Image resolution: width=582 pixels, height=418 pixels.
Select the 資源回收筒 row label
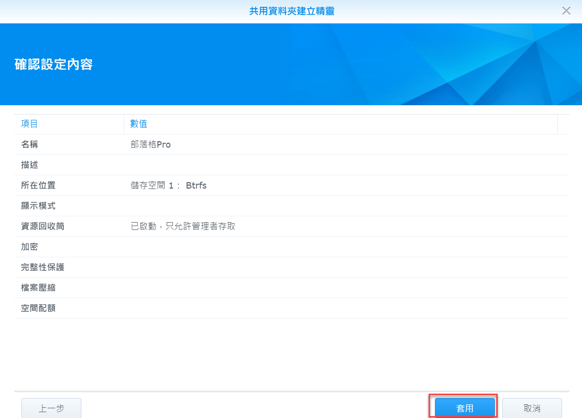(x=43, y=226)
